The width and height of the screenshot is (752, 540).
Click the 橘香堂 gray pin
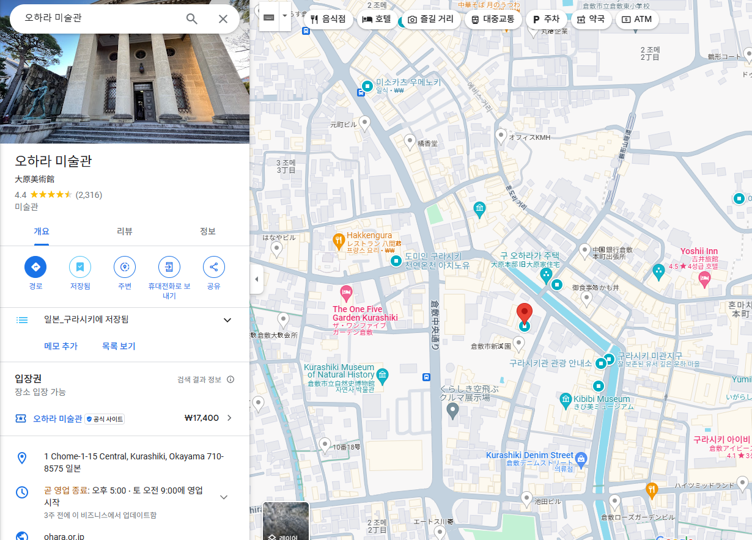(x=410, y=142)
